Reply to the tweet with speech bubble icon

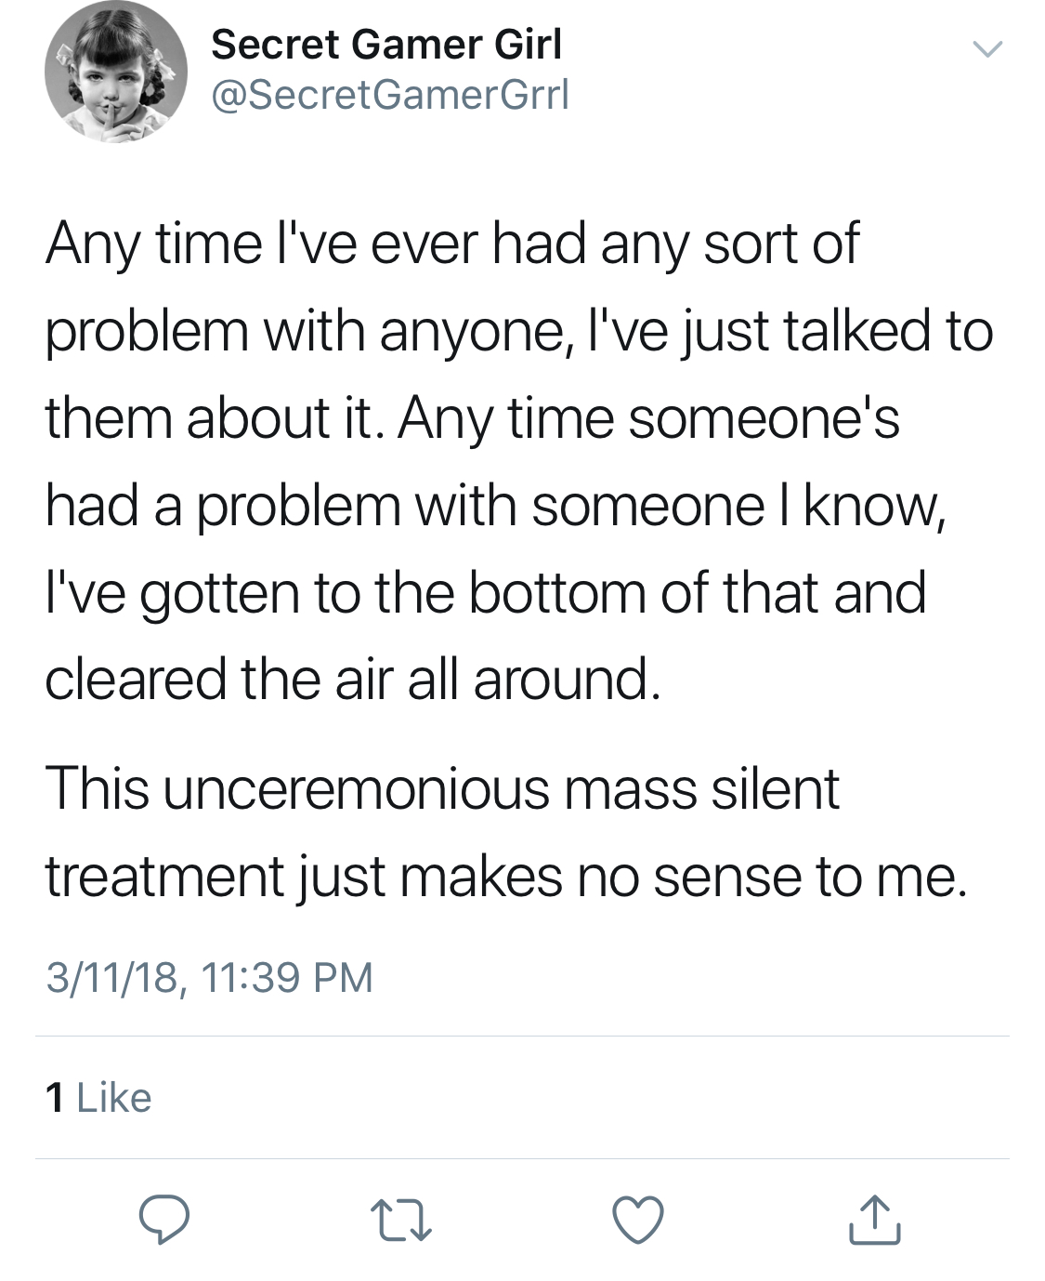164,1220
